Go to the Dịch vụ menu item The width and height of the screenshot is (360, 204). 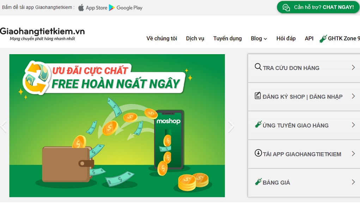click(x=195, y=38)
